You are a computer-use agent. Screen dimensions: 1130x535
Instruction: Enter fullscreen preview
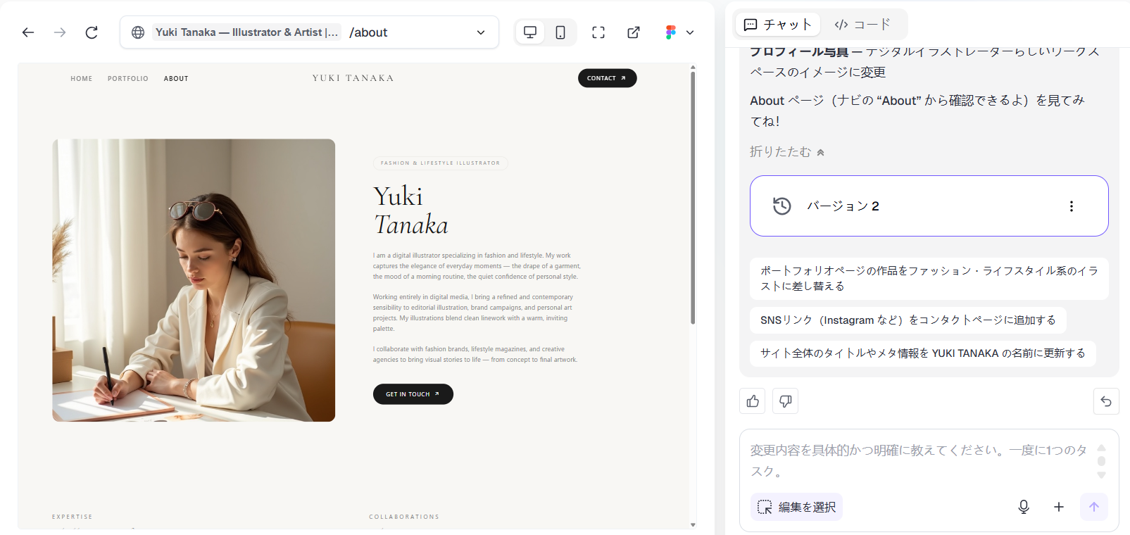(x=598, y=32)
